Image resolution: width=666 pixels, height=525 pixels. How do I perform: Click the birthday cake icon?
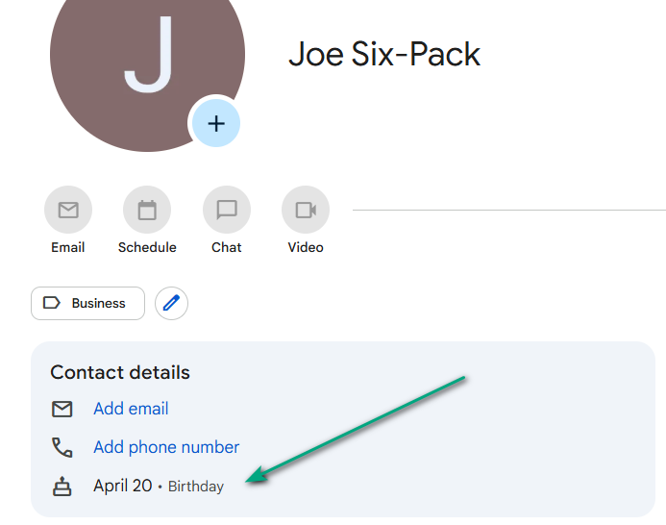62,486
